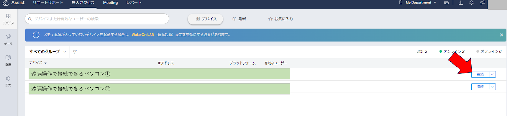This screenshot has width=507, height=116.
Task: Open connect options arrow for second PC
Action: click(x=492, y=87)
